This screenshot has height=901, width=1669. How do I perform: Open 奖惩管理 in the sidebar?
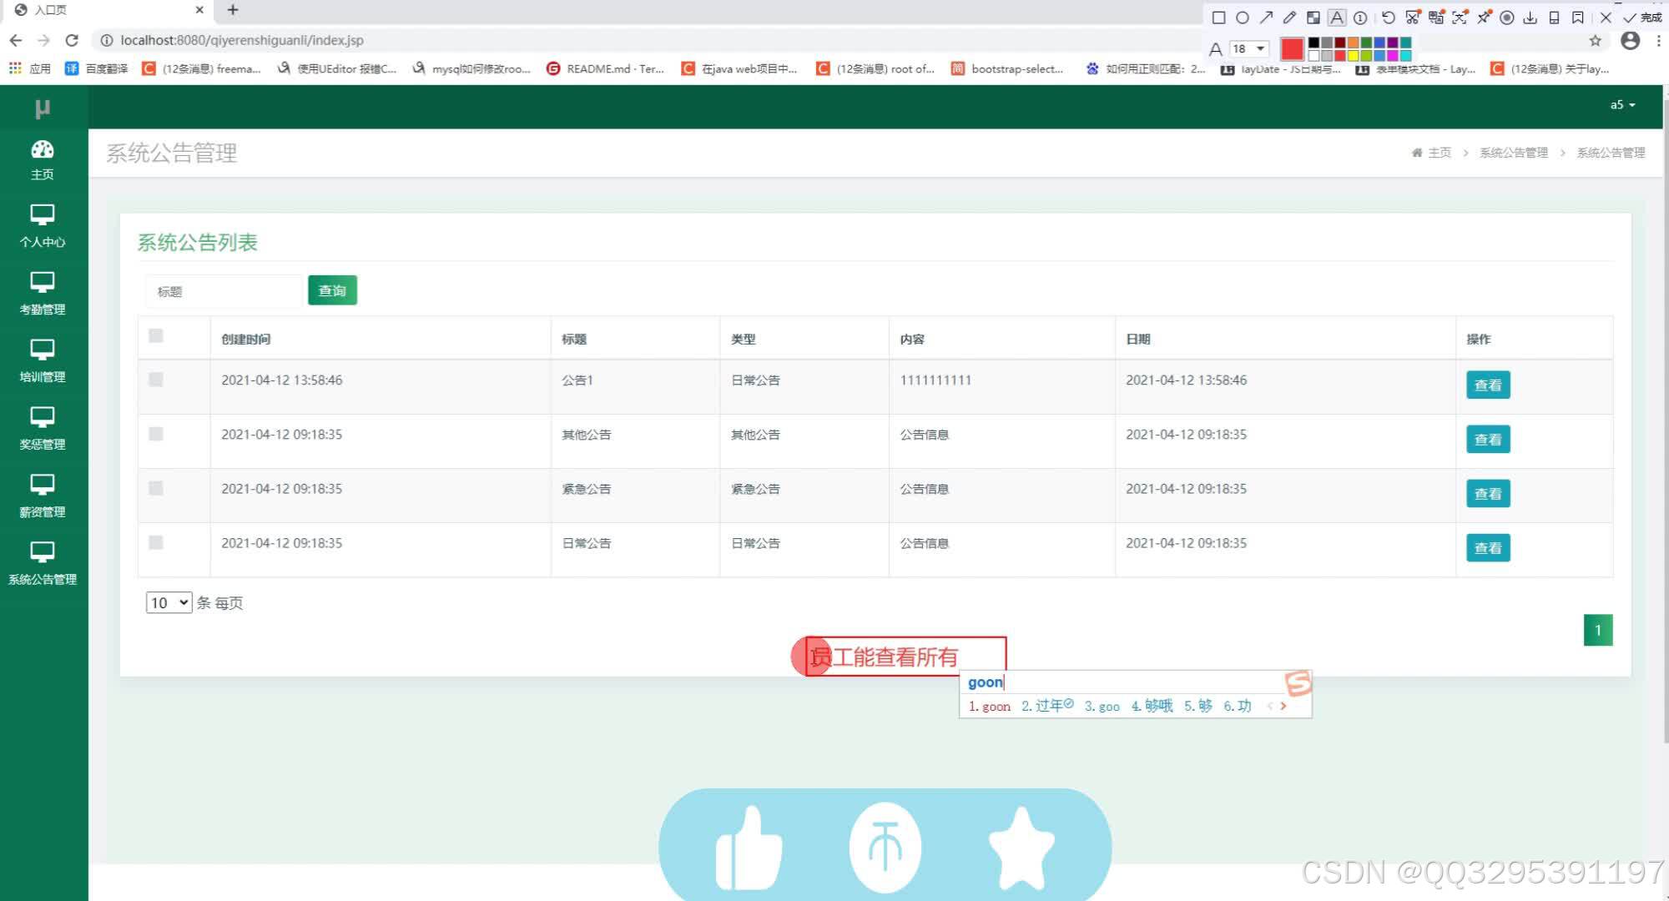pos(43,429)
